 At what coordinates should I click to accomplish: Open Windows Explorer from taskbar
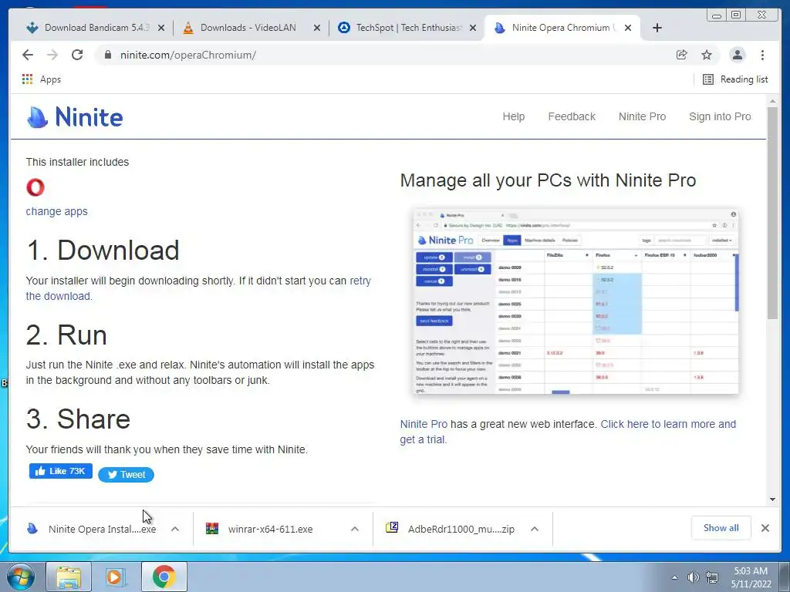pyautogui.click(x=69, y=577)
